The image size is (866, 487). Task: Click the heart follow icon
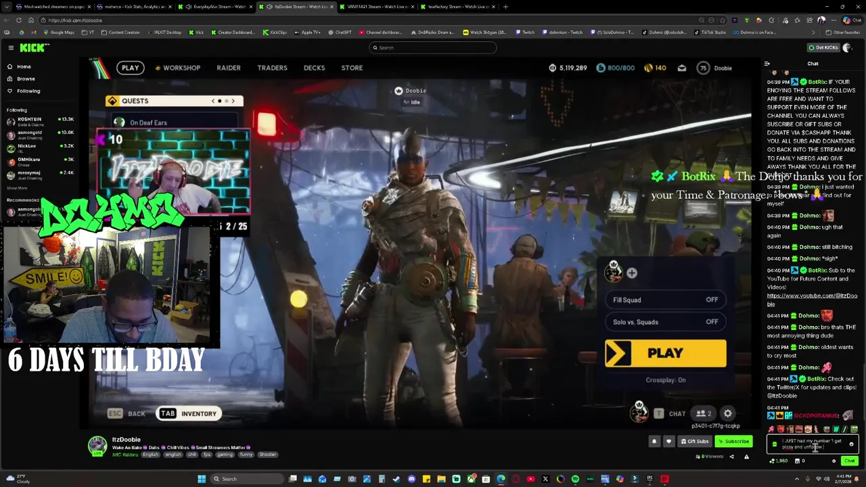coord(668,442)
